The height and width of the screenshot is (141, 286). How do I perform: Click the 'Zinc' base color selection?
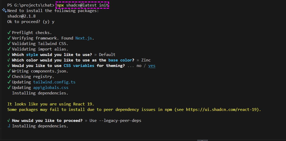(x=146, y=60)
